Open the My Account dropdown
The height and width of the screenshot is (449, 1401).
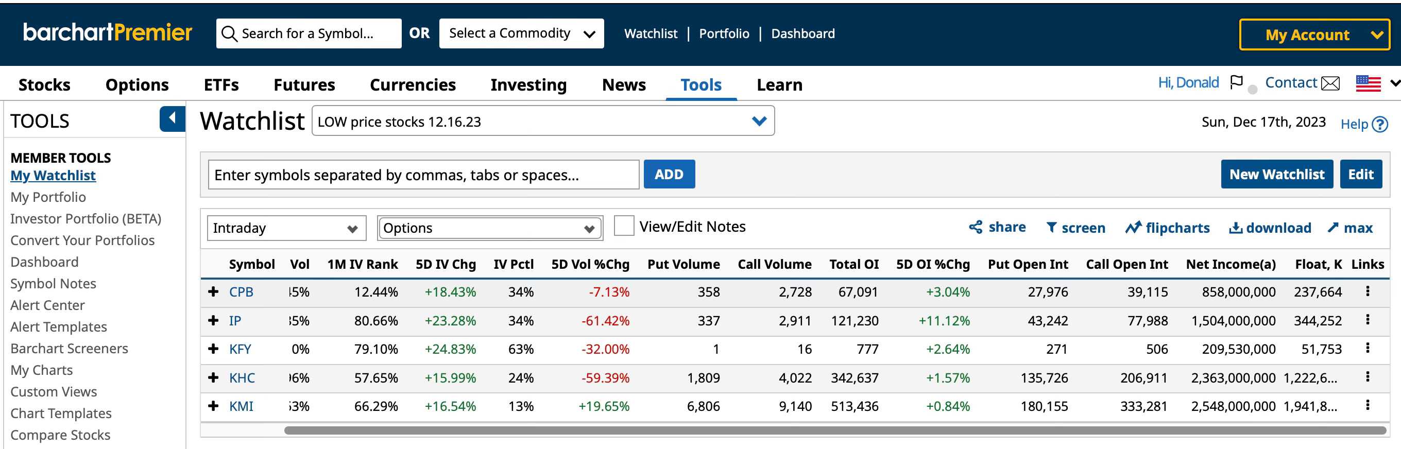[x=1314, y=35]
